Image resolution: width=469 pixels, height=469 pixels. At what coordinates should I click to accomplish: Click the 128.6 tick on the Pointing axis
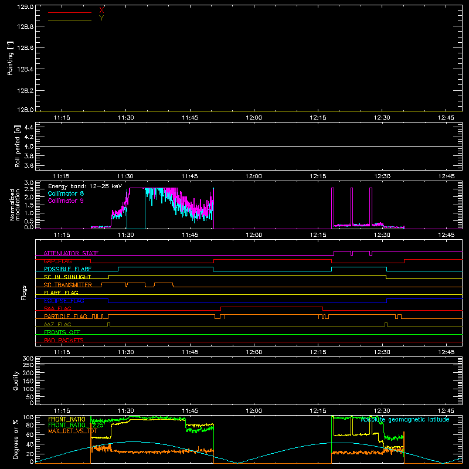tap(25, 48)
